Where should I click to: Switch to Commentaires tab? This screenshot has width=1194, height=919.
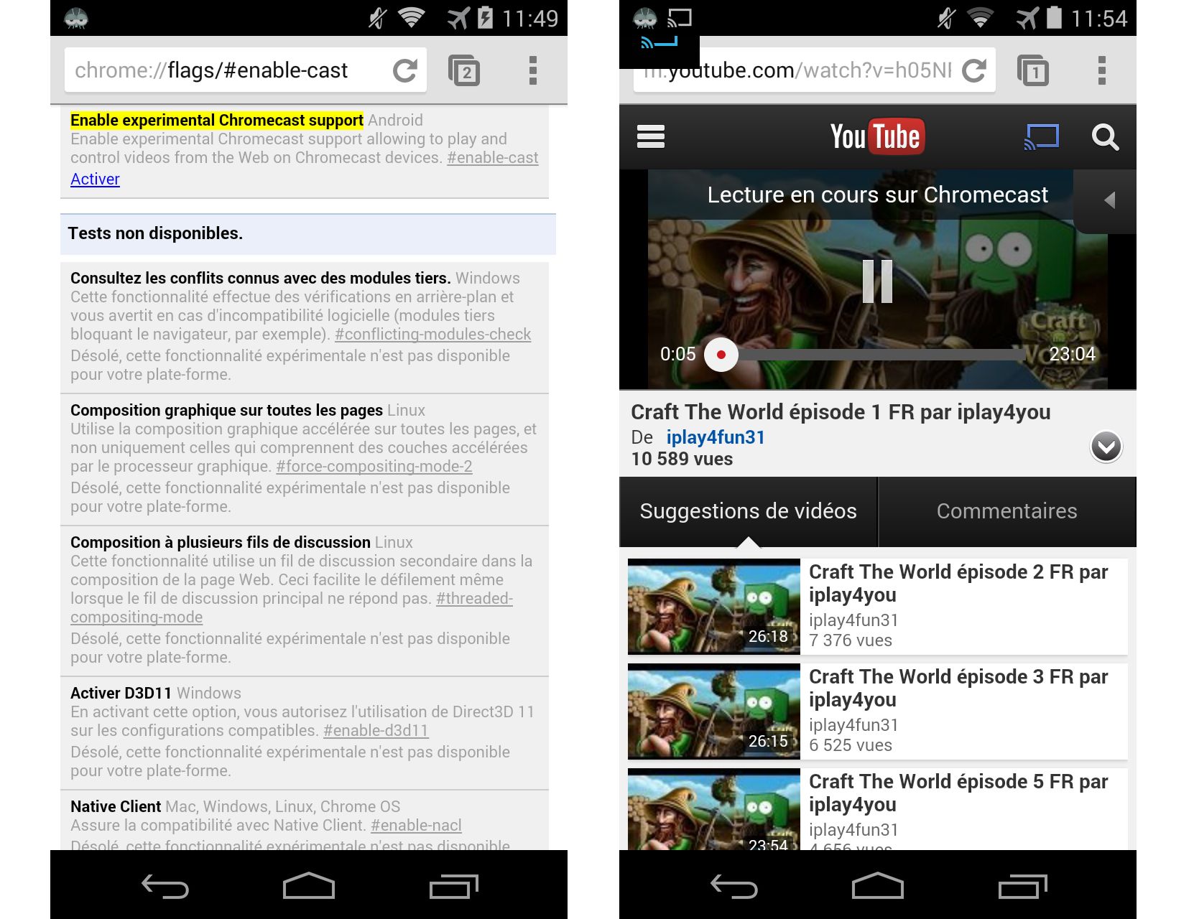point(1006,511)
